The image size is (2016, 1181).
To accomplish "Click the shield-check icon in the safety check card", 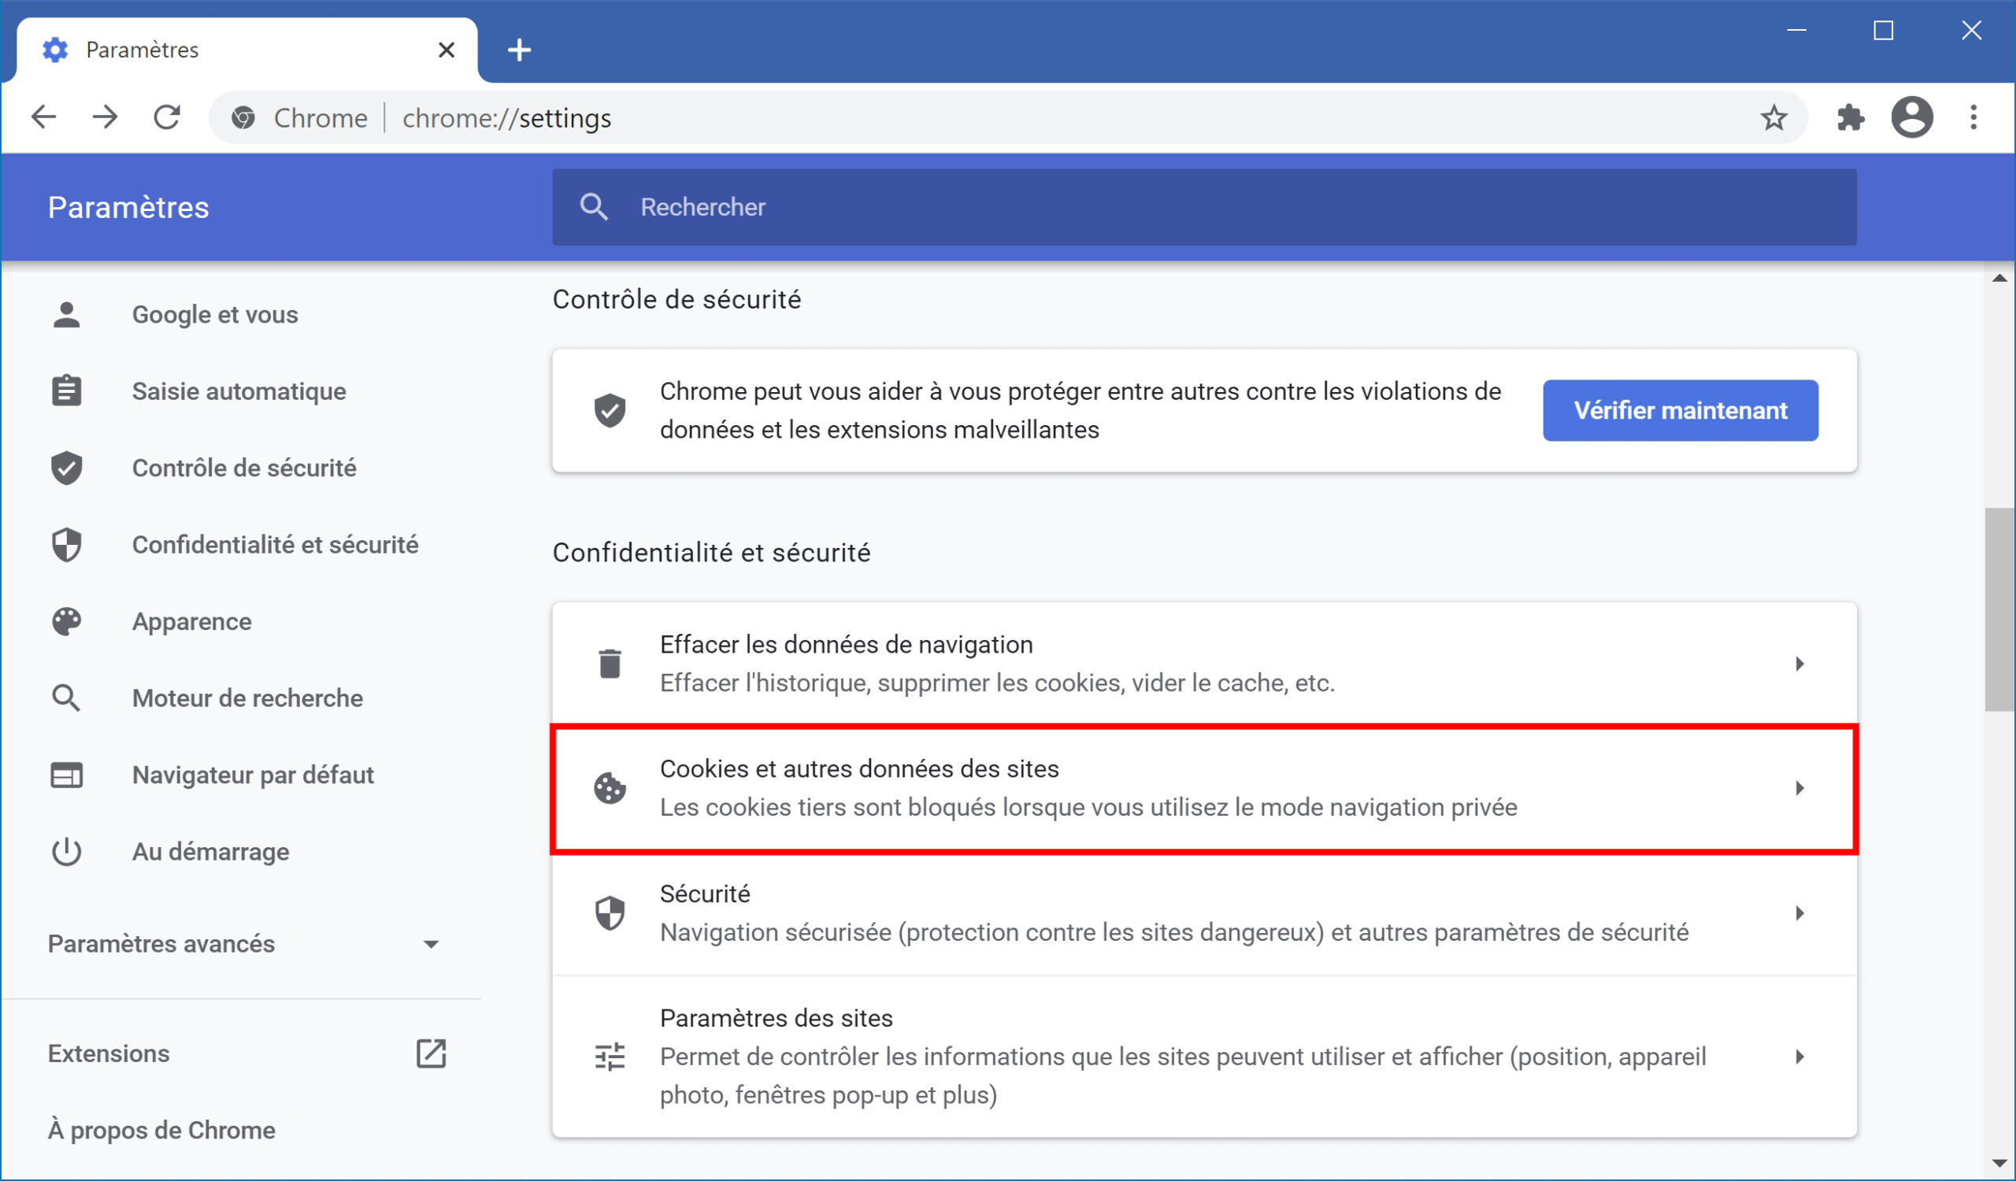I will [610, 410].
